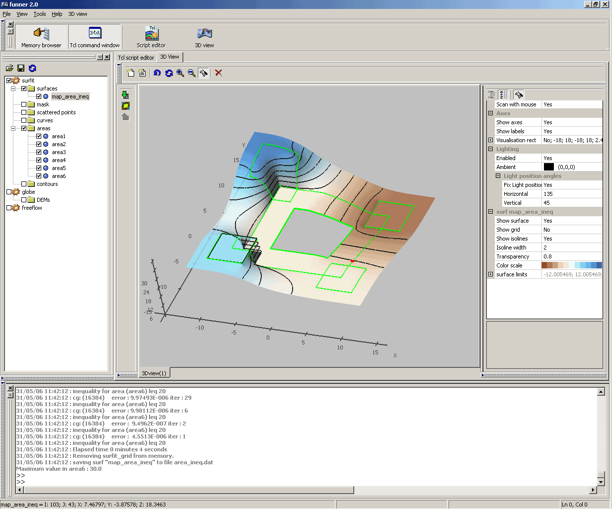Viewport: 612px width, 509px height.
Task: Open the Tools menu
Action: coord(40,14)
